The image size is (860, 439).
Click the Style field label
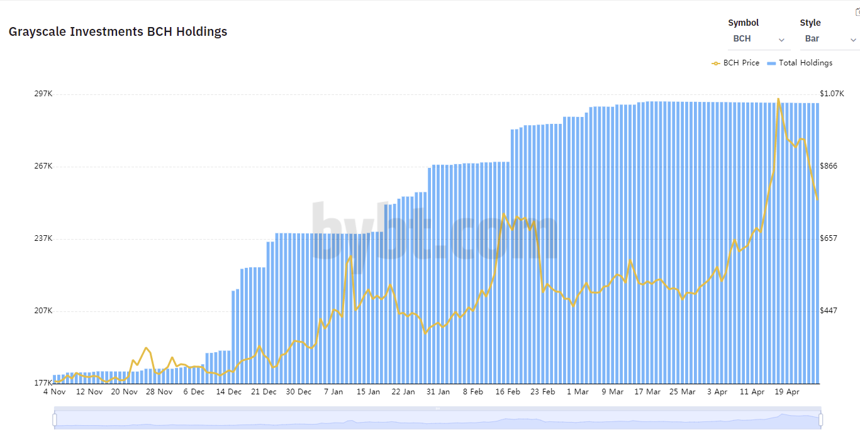(810, 23)
